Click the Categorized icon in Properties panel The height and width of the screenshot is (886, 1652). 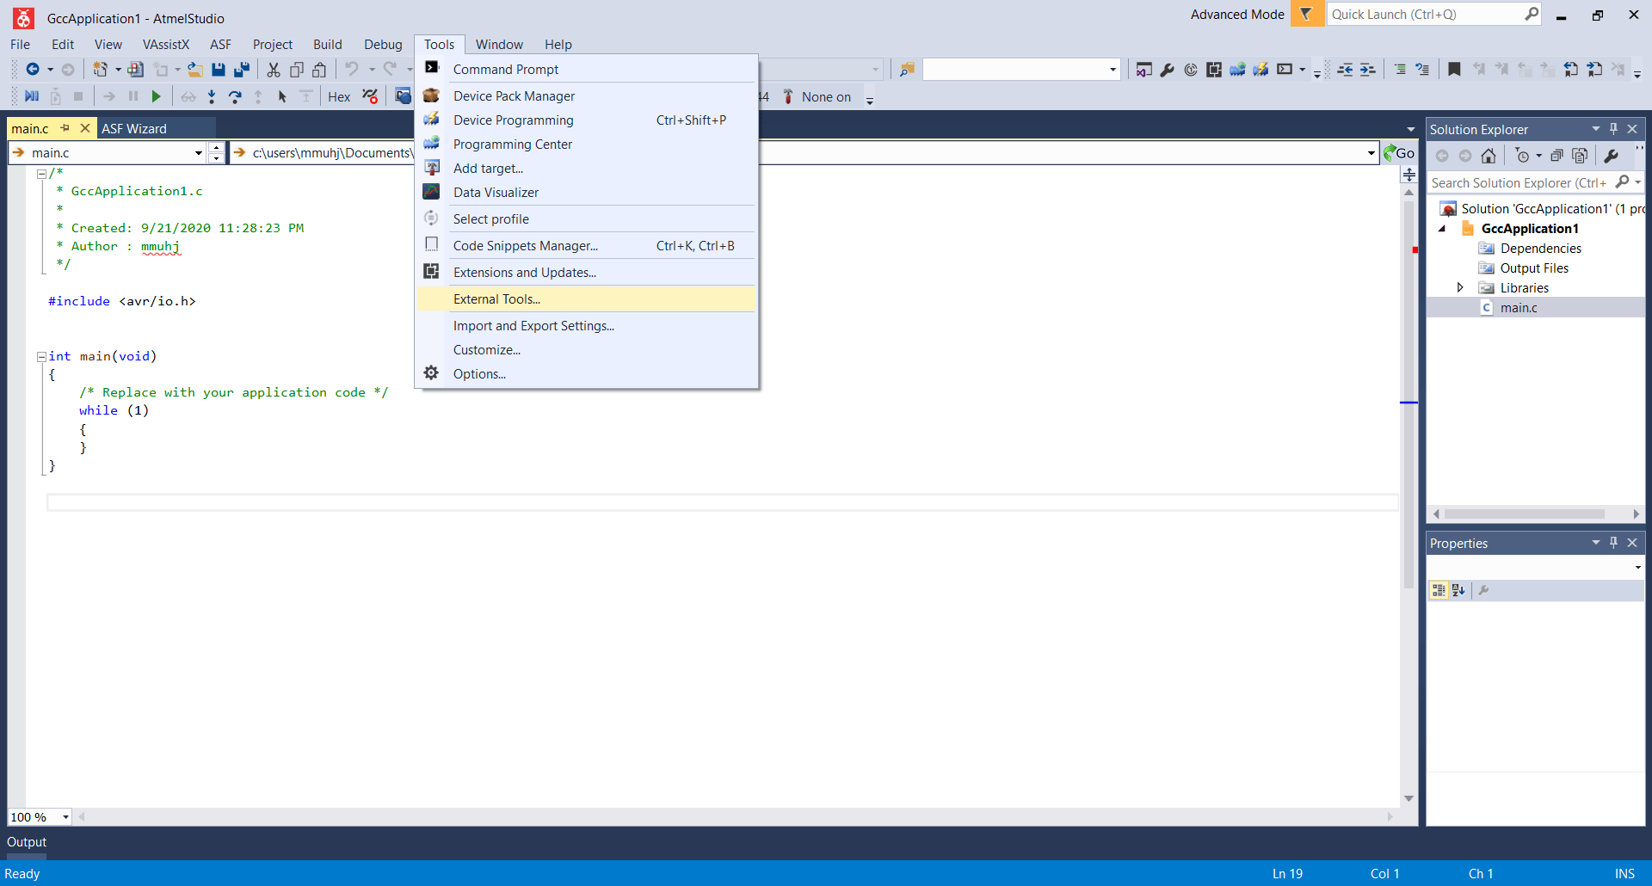[1439, 590]
